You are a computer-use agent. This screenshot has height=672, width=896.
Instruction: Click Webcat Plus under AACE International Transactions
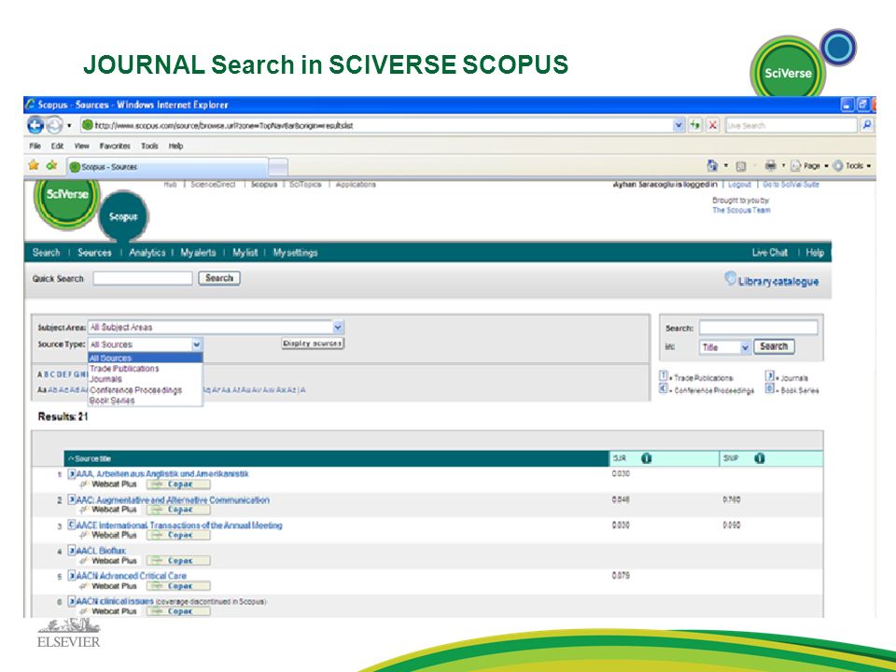click(114, 535)
